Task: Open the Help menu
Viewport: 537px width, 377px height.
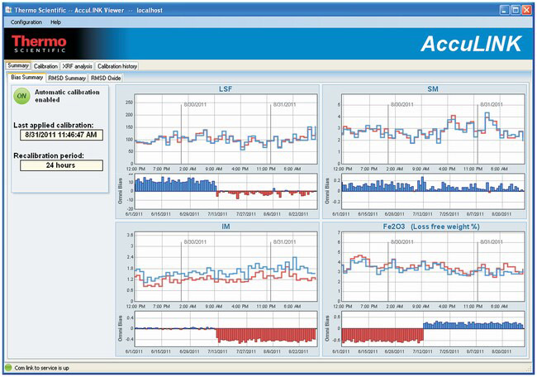Action: coord(55,22)
